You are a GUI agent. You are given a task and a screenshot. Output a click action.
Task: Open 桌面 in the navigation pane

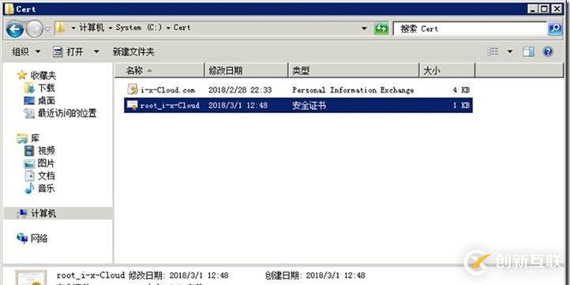pos(46,101)
